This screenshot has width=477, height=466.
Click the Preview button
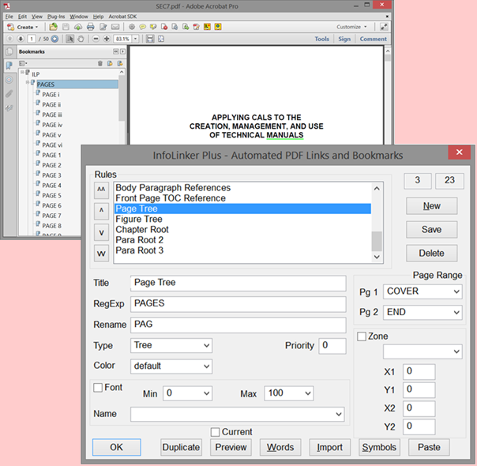231,447
